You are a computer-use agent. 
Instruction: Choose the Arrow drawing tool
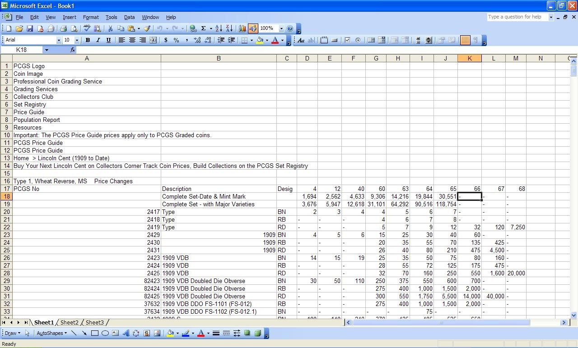point(84,334)
